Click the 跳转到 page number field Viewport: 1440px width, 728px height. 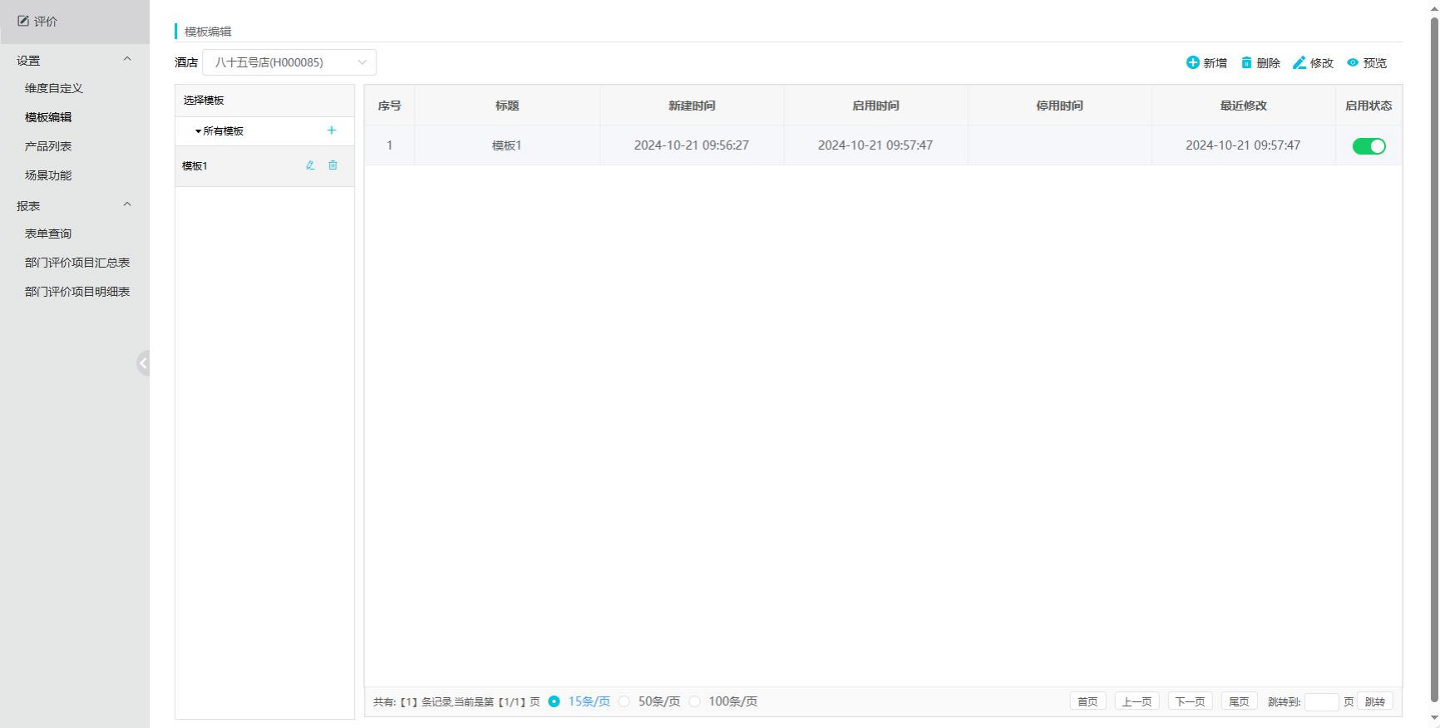1321,701
